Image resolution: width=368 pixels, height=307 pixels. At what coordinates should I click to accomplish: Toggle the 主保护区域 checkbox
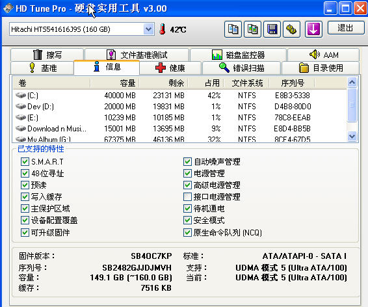click(x=25, y=208)
